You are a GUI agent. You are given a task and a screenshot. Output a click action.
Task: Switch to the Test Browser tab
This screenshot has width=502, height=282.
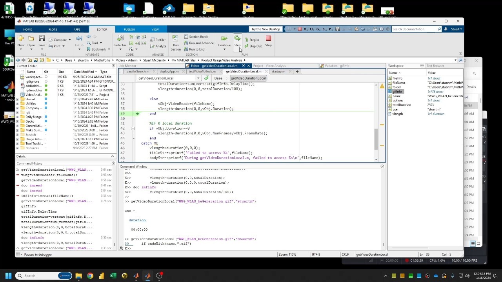point(435,66)
